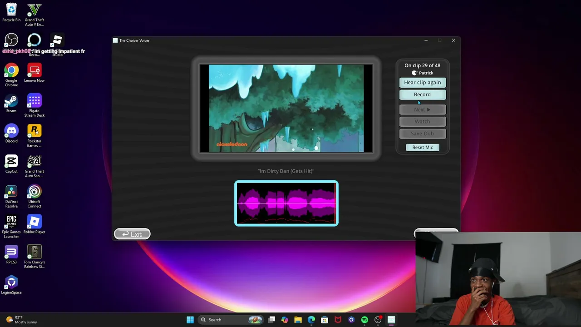The width and height of the screenshot is (581, 327).
Task: Click the pink audio waveform display
Action: (x=286, y=203)
